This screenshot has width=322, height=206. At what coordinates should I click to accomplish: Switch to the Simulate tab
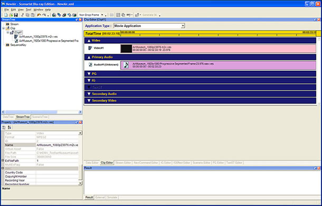click(112, 198)
